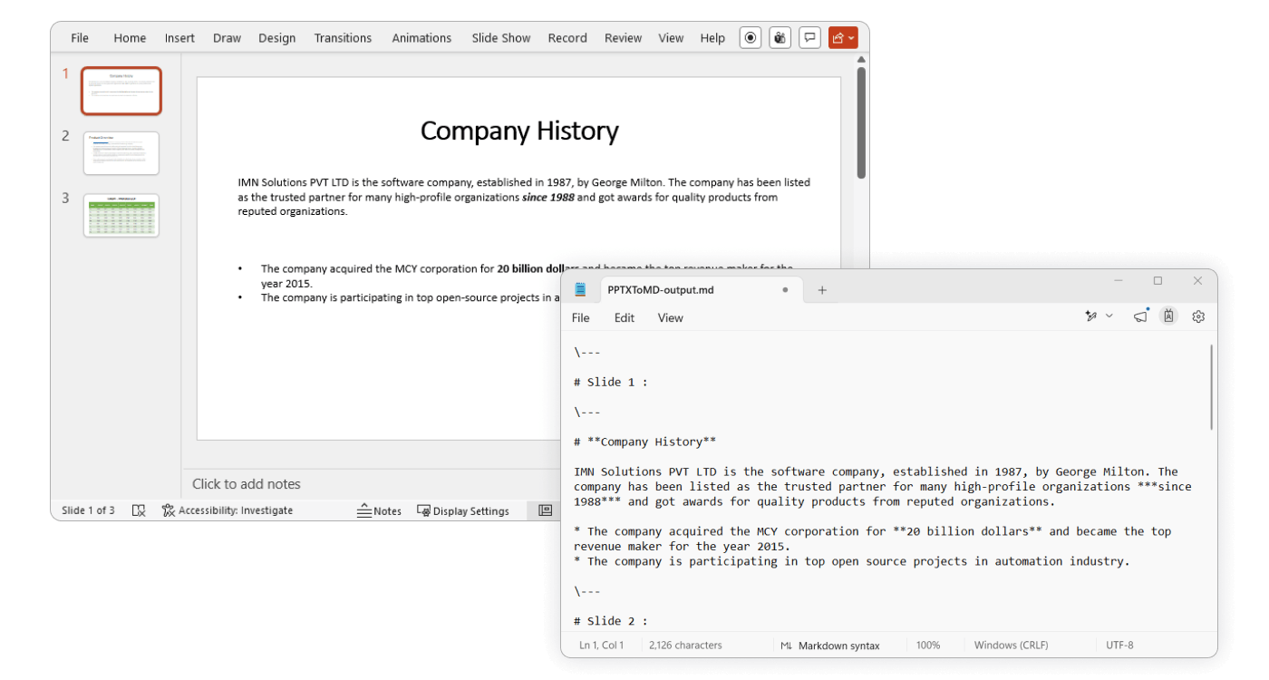This screenshot has height=680, width=1269.
Task: Close the PPTXToMD-output.md tab via dot
Action: (x=785, y=290)
